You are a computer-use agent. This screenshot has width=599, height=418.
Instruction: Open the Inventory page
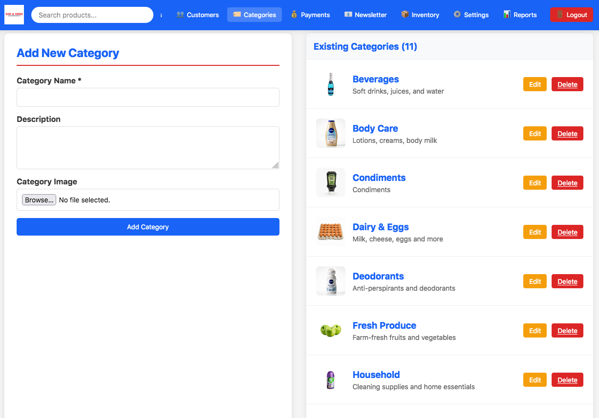(x=420, y=15)
